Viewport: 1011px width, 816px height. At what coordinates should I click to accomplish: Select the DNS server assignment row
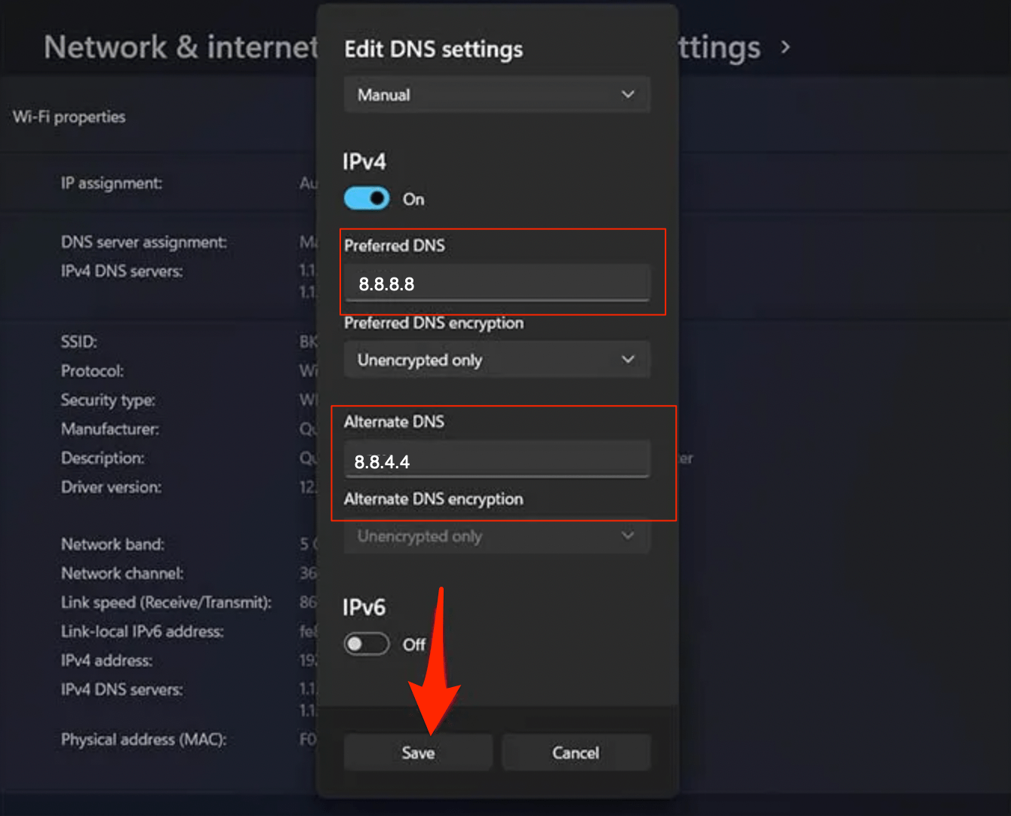click(143, 242)
